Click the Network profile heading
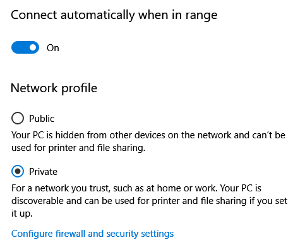 click(x=54, y=88)
